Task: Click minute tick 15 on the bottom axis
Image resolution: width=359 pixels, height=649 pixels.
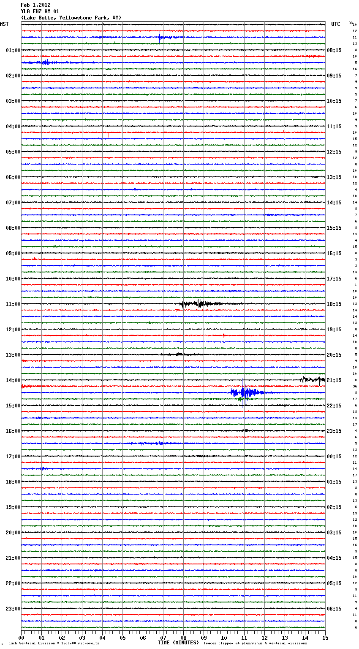Action: click(x=325, y=638)
